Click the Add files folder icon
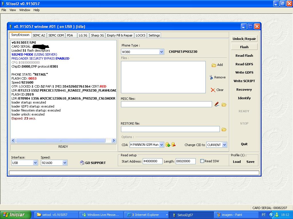 tap(214, 65)
